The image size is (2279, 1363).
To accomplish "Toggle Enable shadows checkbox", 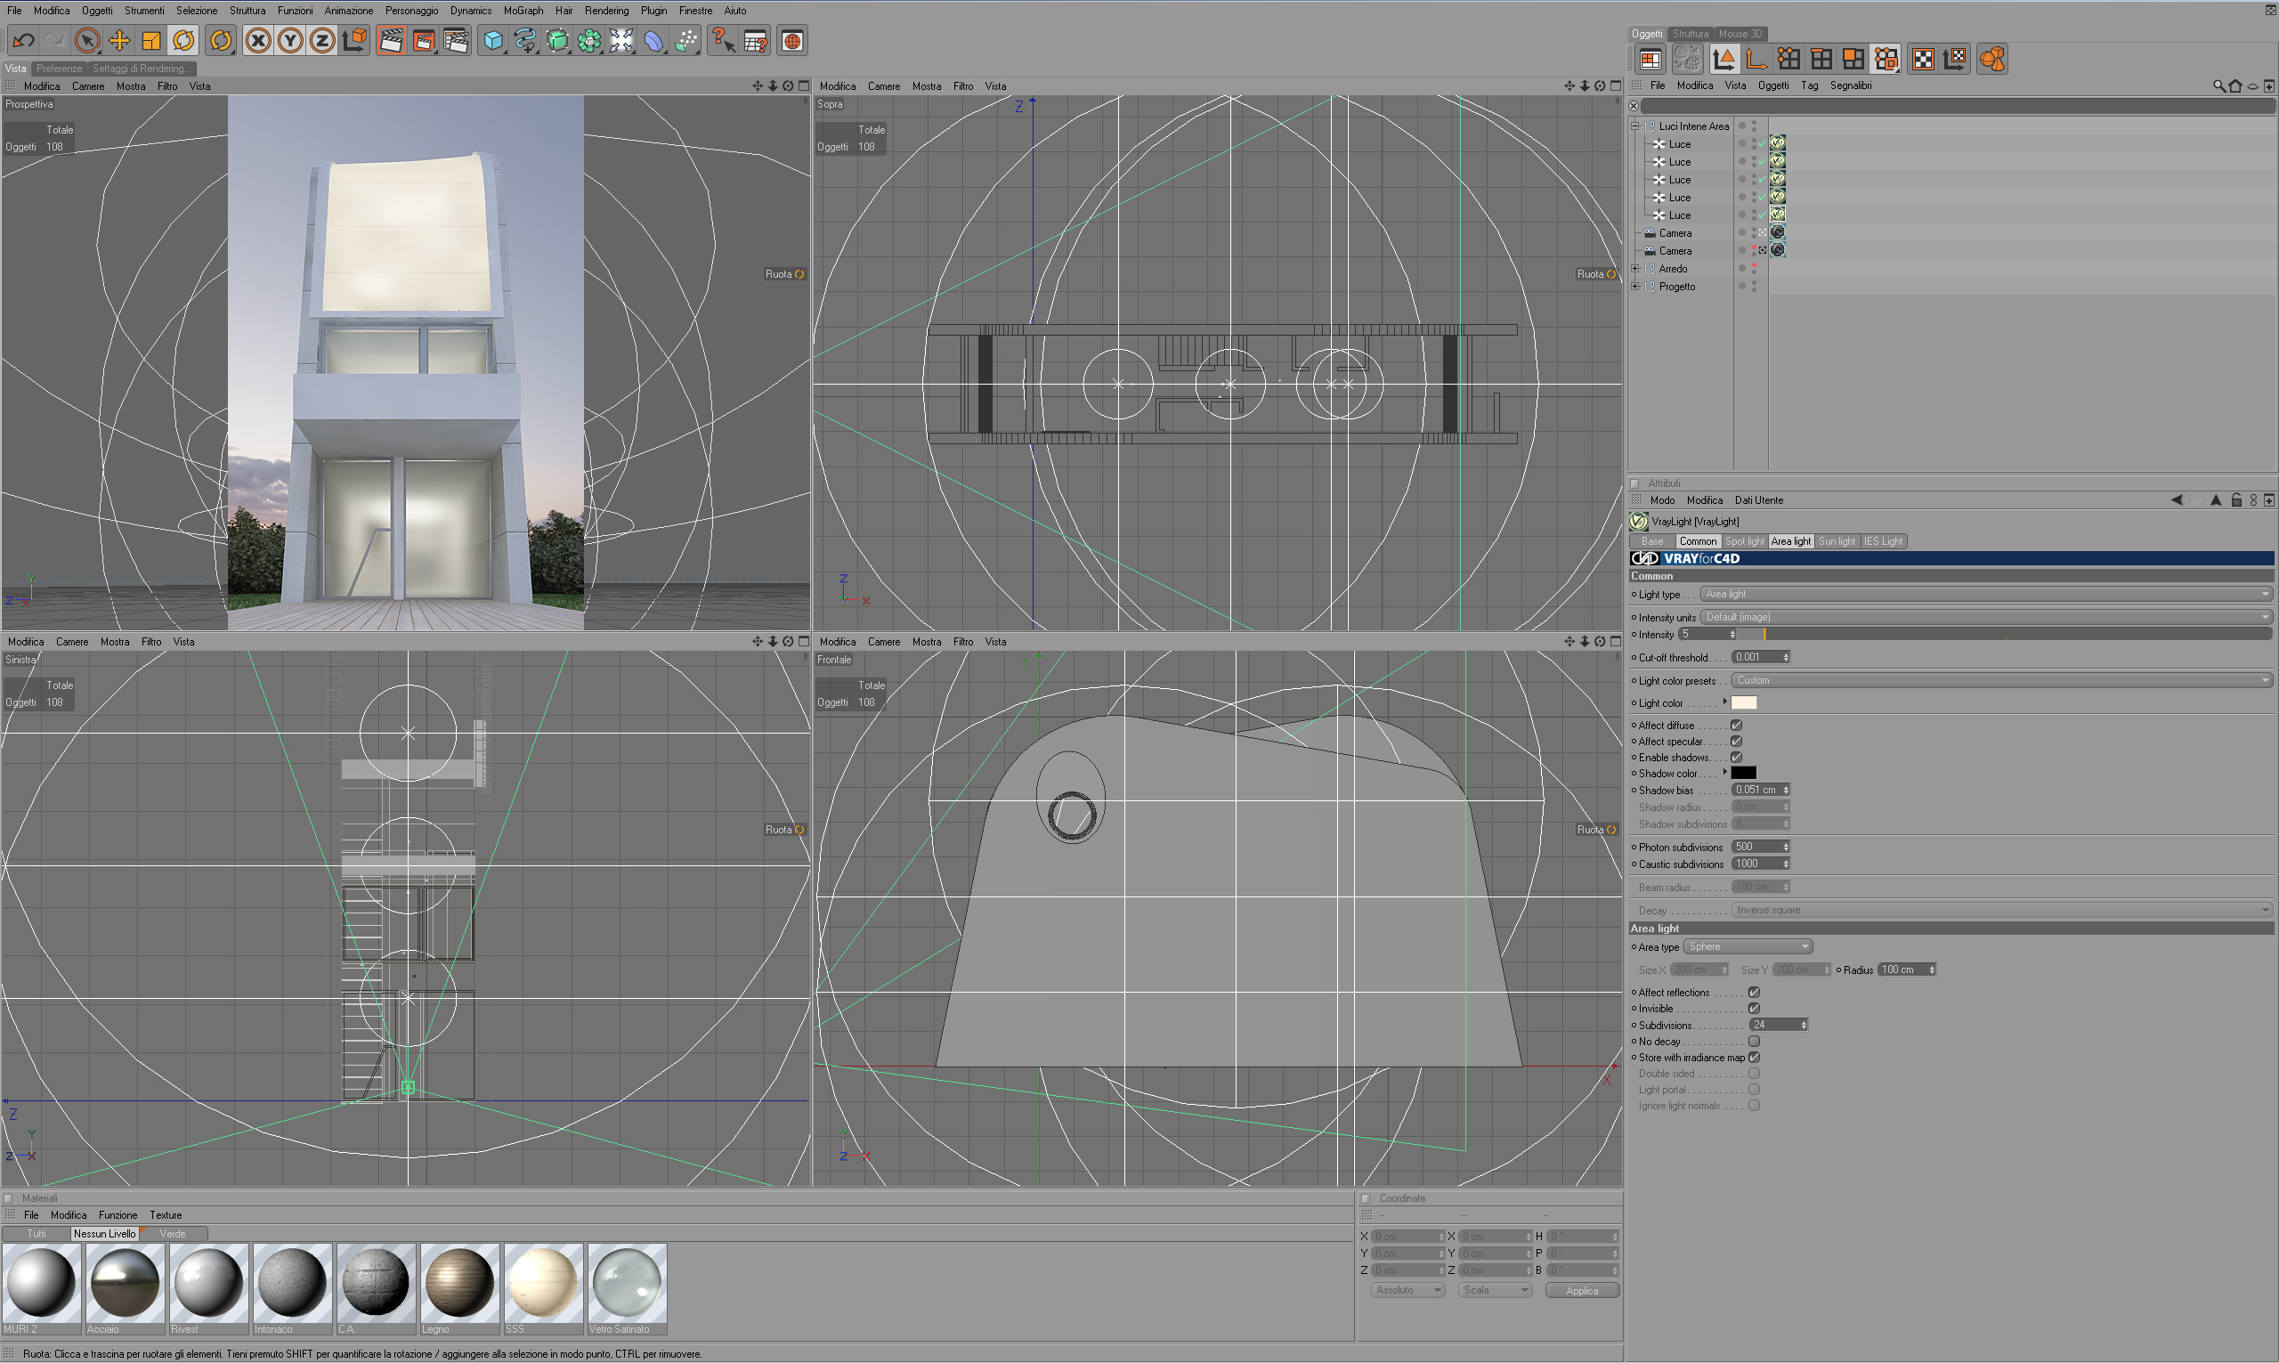I will tap(1737, 758).
